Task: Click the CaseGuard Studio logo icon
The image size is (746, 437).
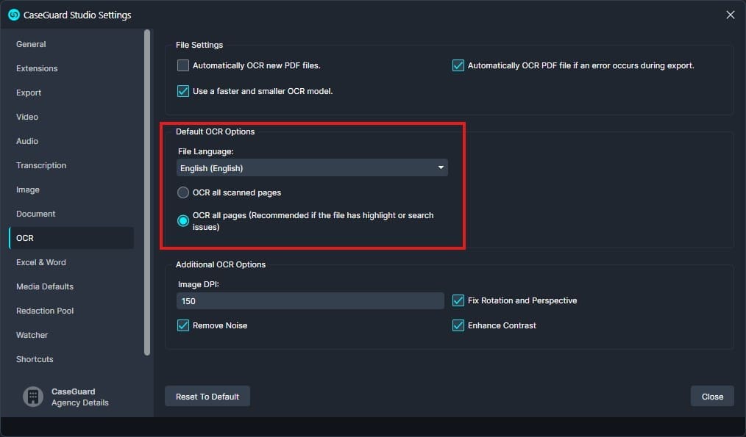Action: click(x=15, y=15)
